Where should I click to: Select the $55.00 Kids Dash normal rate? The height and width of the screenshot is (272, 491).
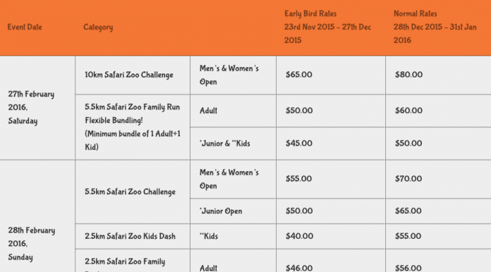click(408, 236)
